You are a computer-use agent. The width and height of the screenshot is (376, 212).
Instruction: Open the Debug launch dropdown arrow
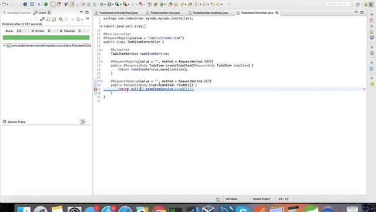coord(105,4)
